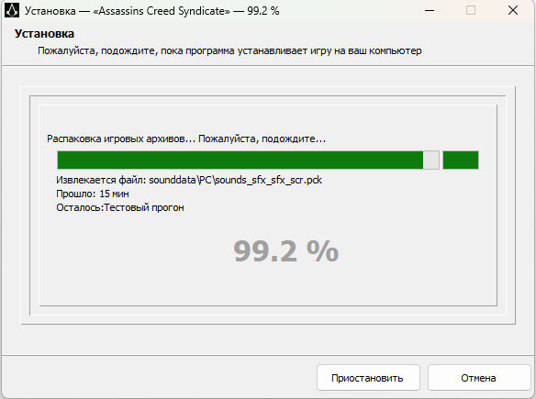Viewport: 536px width, 399px height.
Task: Select the Извлекается файл label
Action: pyautogui.click(x=101, y=180)
